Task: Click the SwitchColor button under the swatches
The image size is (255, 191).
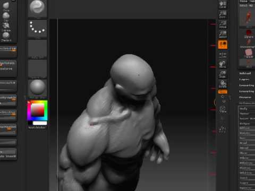Action: [x=37, y=127]
